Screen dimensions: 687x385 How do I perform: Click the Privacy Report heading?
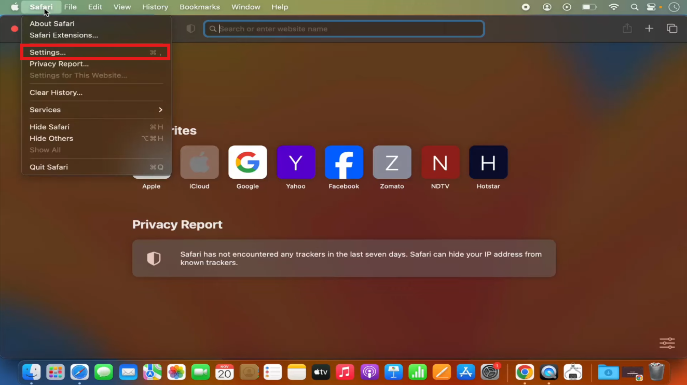(x=177, y=224)
